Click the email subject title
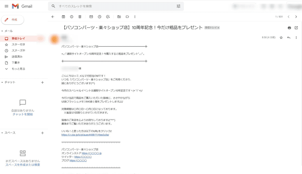Image resolution: width=302 pixels, height=174 pixels. [x=133, y=28]
